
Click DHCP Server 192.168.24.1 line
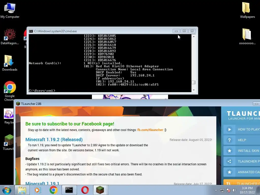125,75
